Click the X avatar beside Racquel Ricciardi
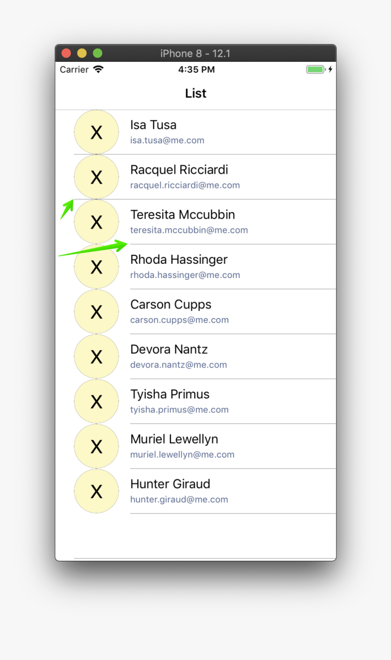The image size is (391, 660). [x=96, y=177]
